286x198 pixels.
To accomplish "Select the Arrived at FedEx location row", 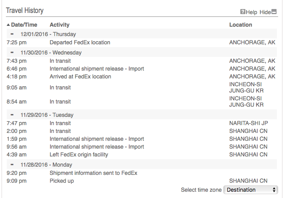I will 142,76.
